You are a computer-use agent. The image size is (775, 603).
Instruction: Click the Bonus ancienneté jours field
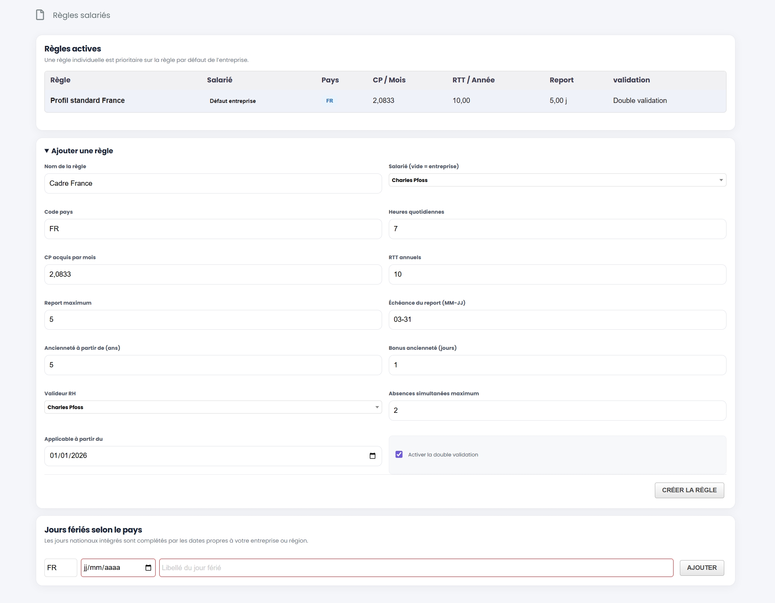pos(557,365)
